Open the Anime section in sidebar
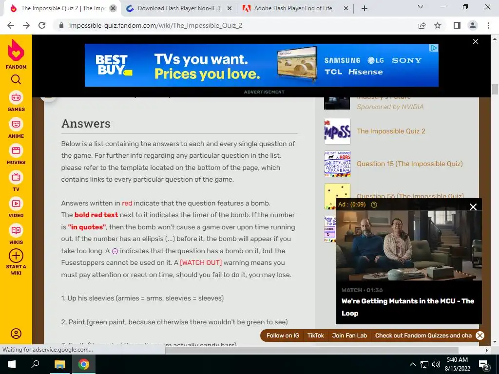The width and height of the screenshot is (499, 374). [x=16, y=128]
